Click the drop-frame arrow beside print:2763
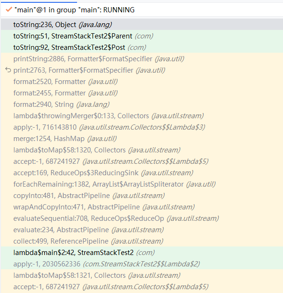Viewport: 283px width, 293px height. [8, 70]
